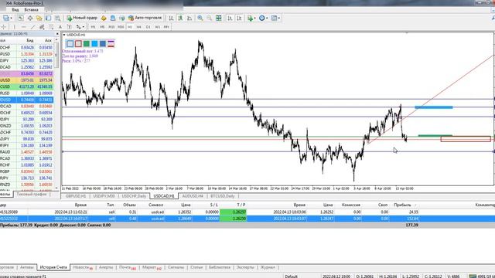Switch to the BTCUSD,Daily chart tab

(x=223, y=196)
